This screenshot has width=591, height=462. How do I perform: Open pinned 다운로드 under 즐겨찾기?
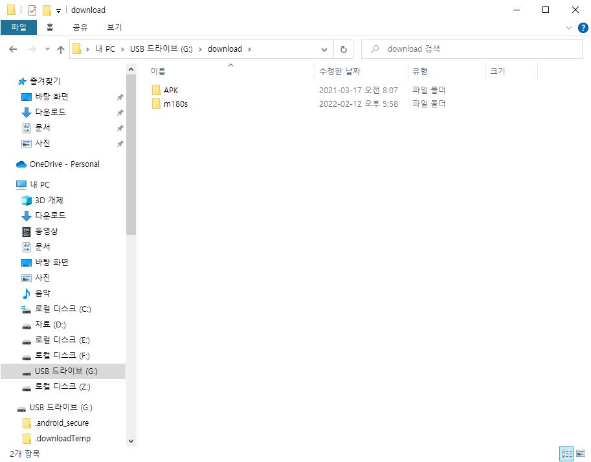(x=50, y=113)
